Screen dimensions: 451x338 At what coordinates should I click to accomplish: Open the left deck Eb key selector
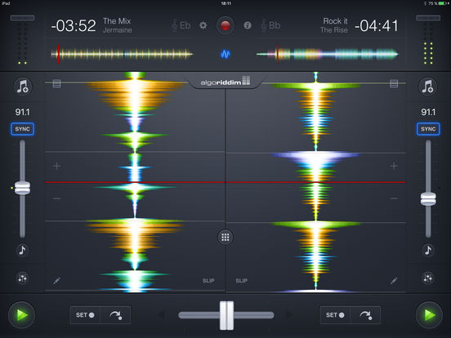coord(181,25)
